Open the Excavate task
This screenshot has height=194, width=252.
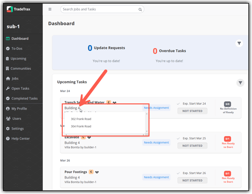pyautogui.click(x=72, y=137)
